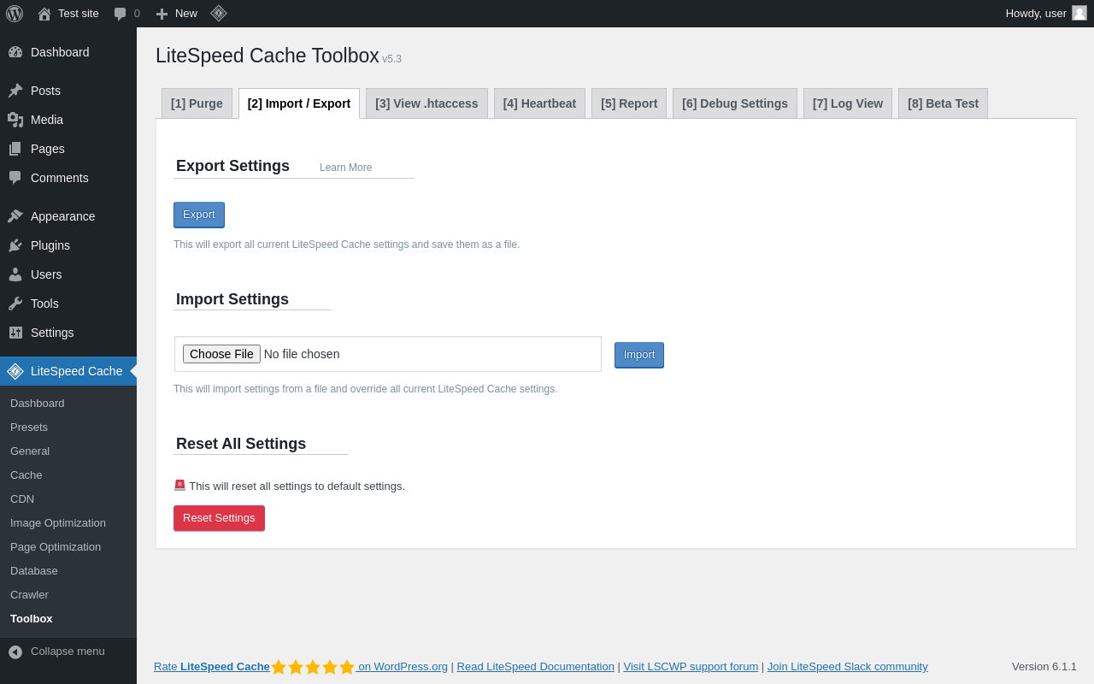Open the Learn More link
The height and width of the screenshot is (684, 1094).
tap(345, 168)
